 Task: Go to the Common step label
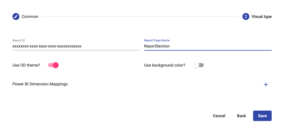point(30,16)
